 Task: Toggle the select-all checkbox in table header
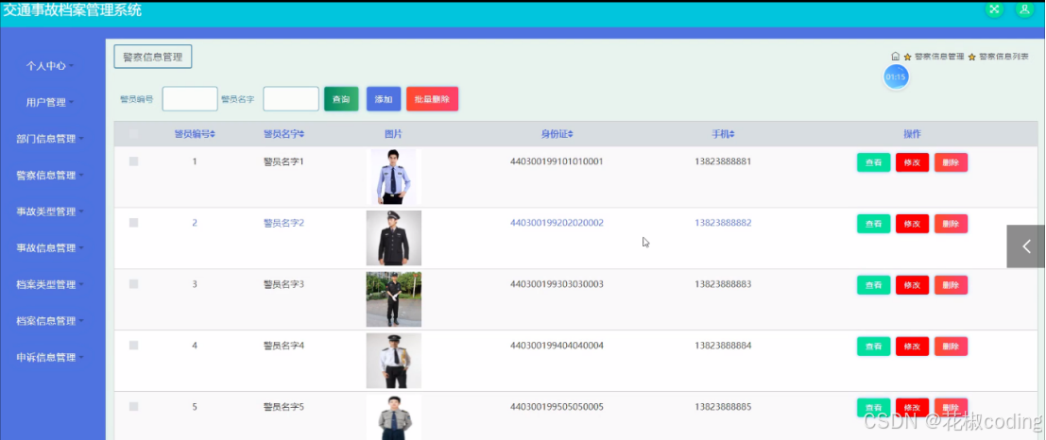(133, 134)
